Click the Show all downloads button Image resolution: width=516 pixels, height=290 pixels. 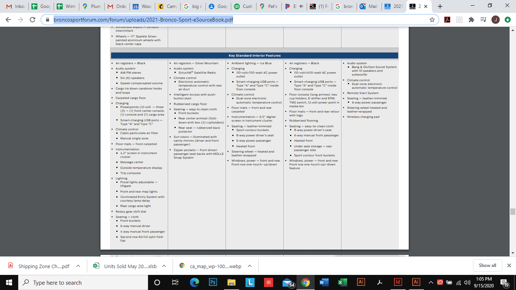click(487, 265)
